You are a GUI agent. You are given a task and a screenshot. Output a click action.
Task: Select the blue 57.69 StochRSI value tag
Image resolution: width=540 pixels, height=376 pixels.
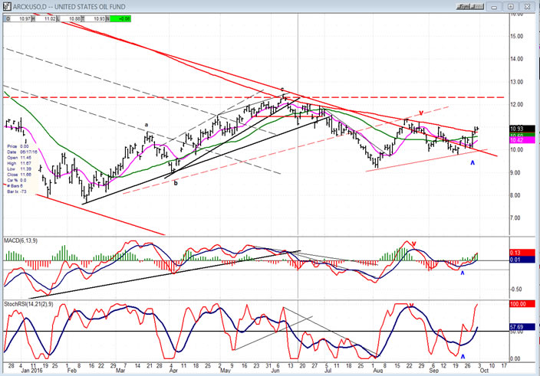(524, 327)
